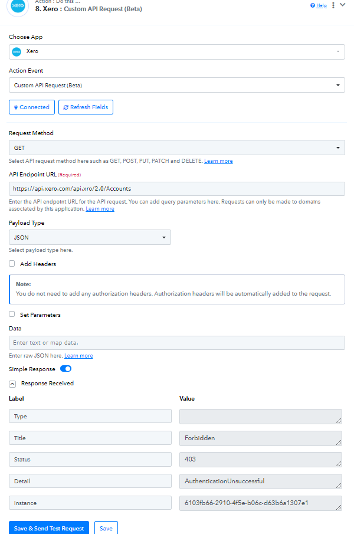Open the three-dot step options menu
This screenshot has width=354, height=534.
(x=333, y=5)
